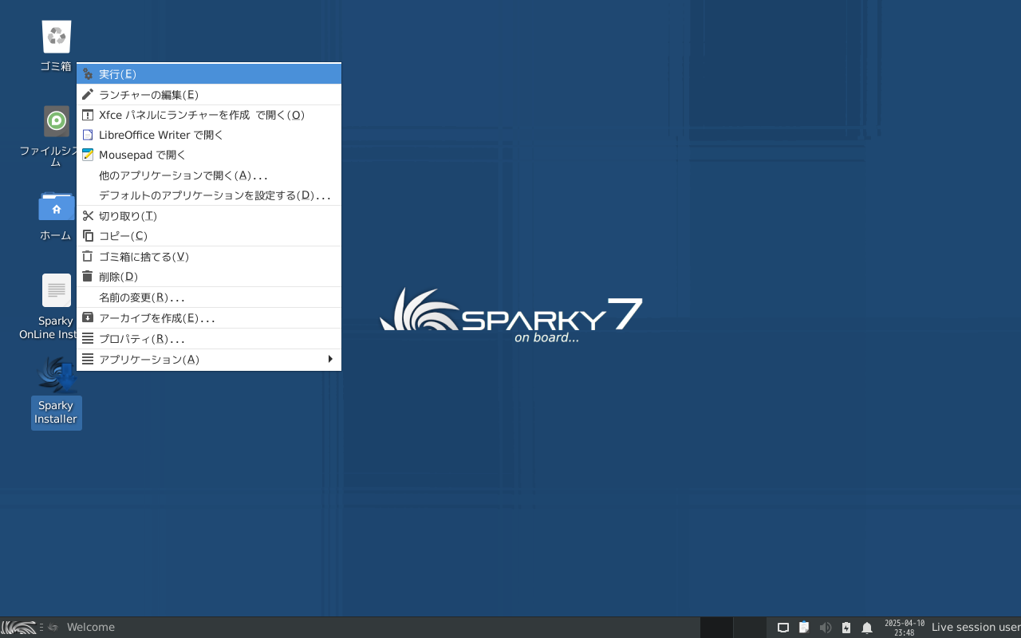The height and width of the screenshot is (638, 1021).
Task: Choose Mousepad で開く in the menu
Action: pos(209,155)
